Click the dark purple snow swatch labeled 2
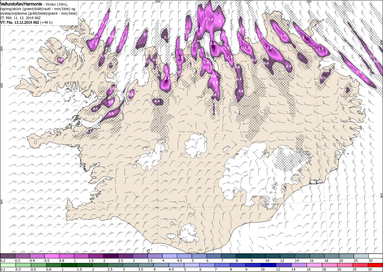Viewport: 383px width, 272px height. pos(111,256)
